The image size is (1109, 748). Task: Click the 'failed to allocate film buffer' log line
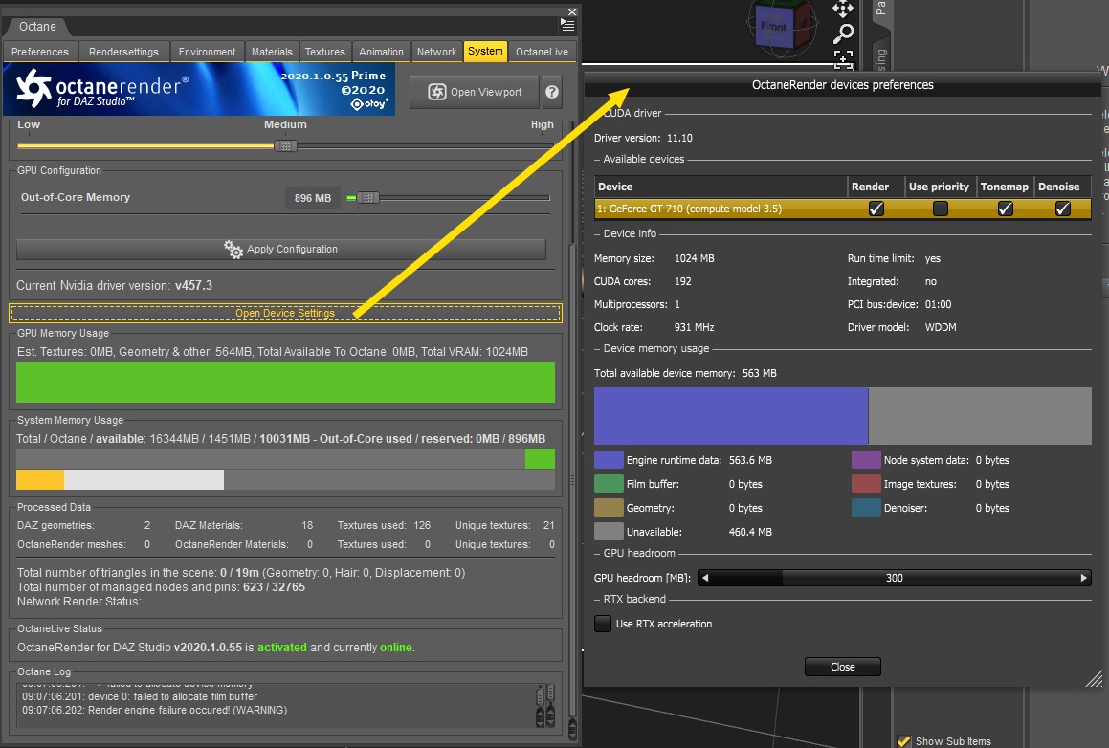pyautogui.click(x=140, y=696)
